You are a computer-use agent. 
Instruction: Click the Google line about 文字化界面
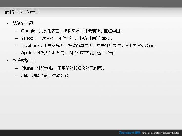72,31
